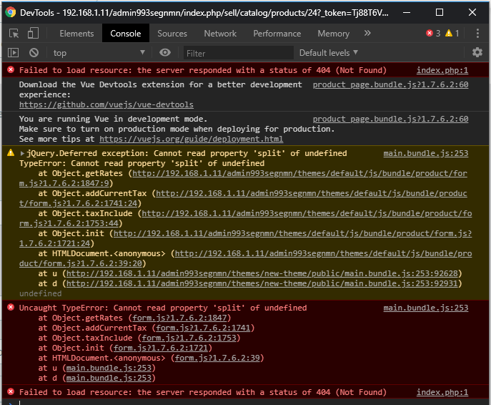Clear the console with the ban icon
Image resolution: width=491 pixels, height=405 pixels.
(x=34, y=53)
